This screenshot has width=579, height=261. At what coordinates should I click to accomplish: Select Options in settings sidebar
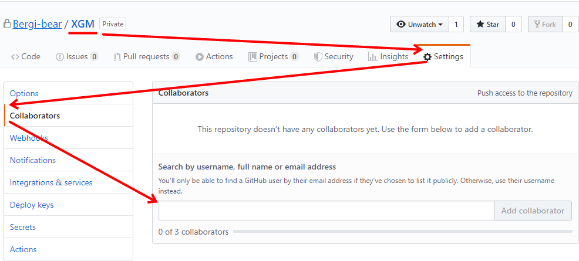click(24, 93)
